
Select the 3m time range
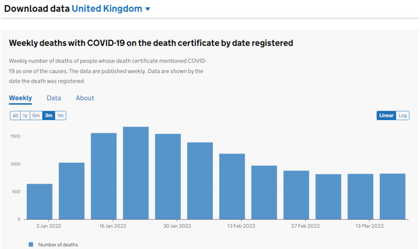pyautogui.click(x=49, y=115)
